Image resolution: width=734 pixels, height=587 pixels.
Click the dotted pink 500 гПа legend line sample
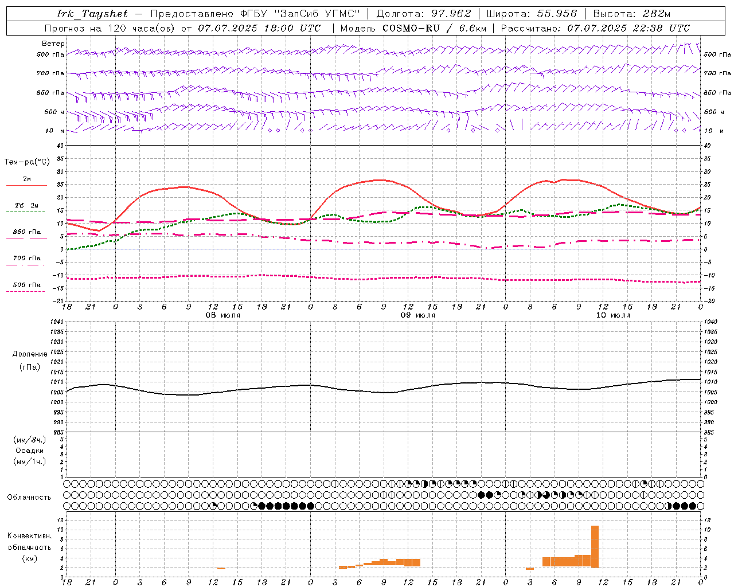pyautogui.click(x=25, y=291)
